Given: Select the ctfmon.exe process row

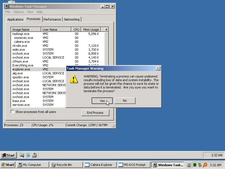Looking at the screenshot, I should tap(58, 61).
